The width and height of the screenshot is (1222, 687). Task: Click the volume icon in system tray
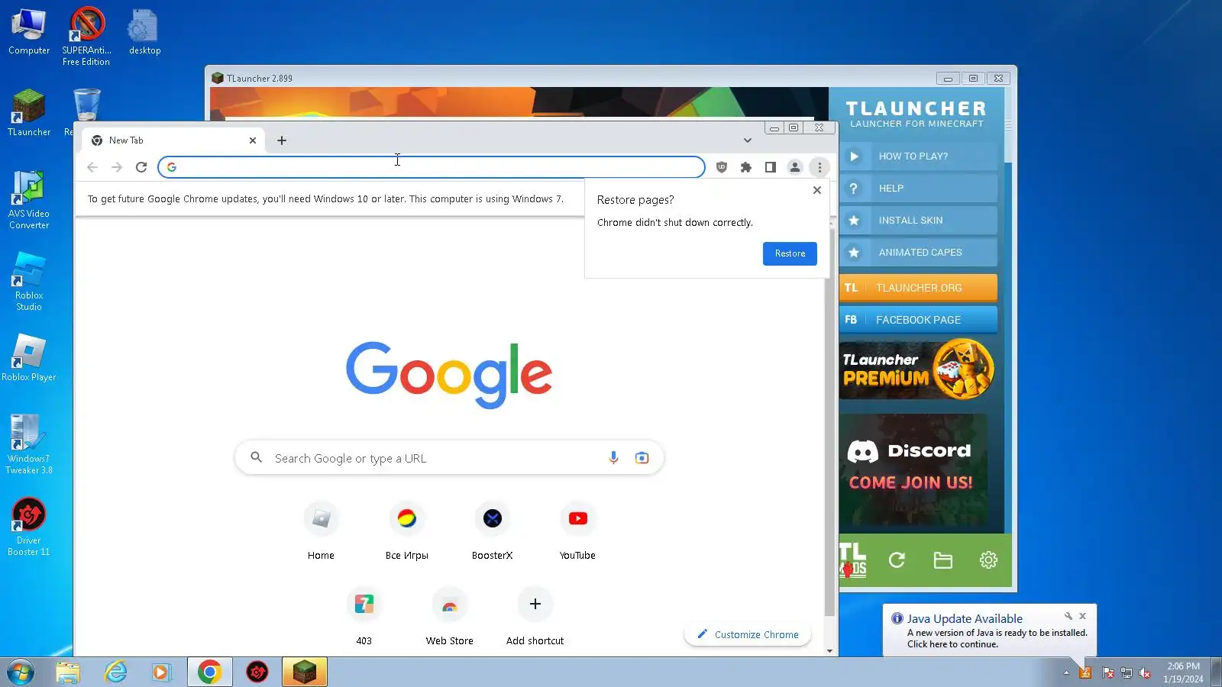tap(1145, 672)
